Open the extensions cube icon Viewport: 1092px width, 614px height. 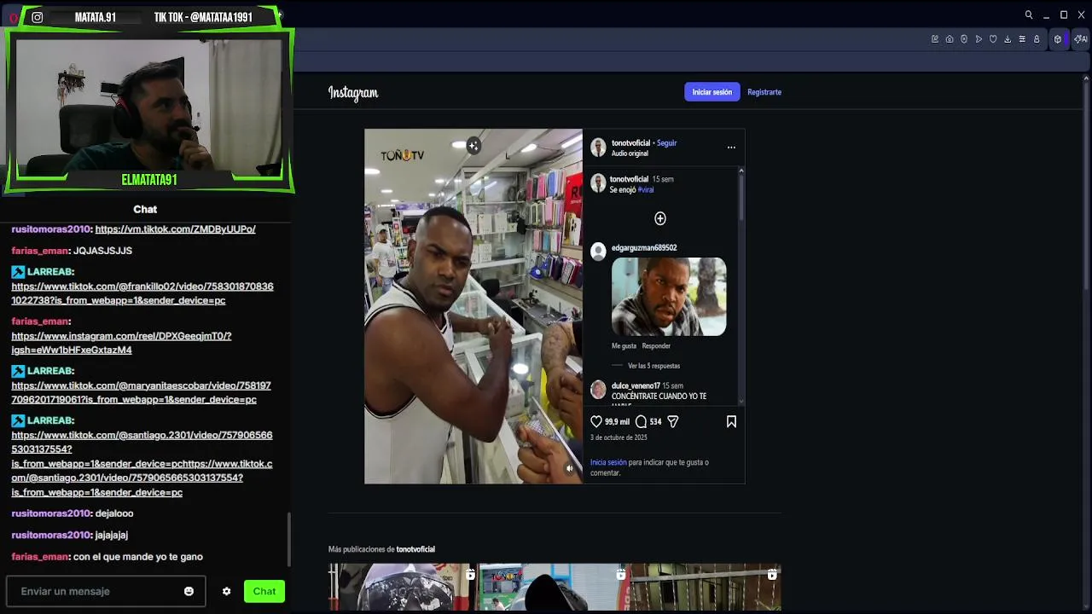(x=1058, y=39)
